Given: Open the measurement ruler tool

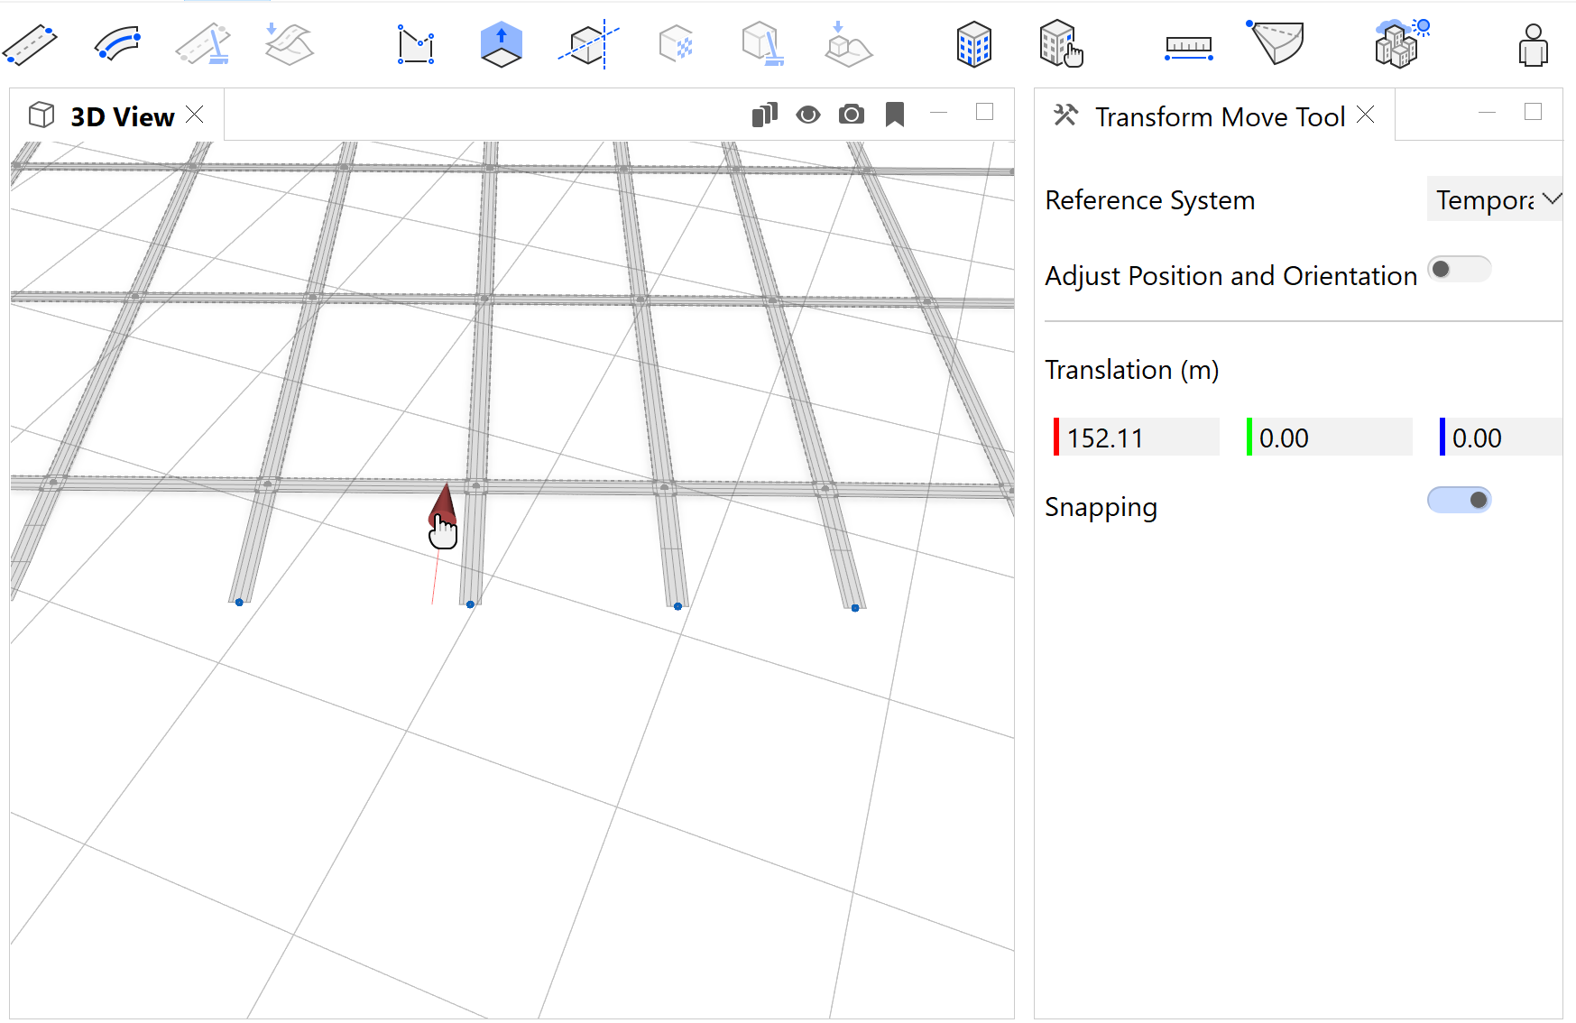Looking at the screenshot, I should [x=1187, y=41].
